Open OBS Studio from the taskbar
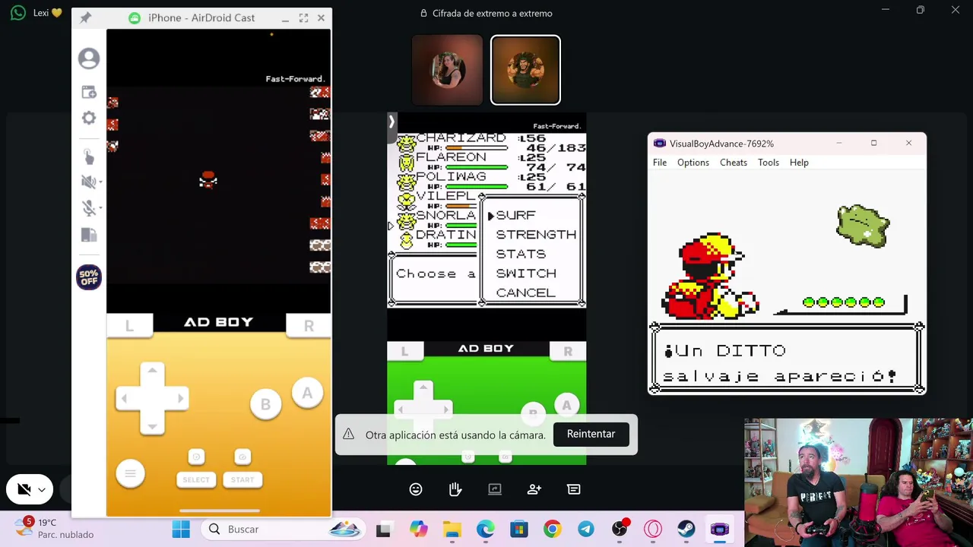 tap(620, 530)
